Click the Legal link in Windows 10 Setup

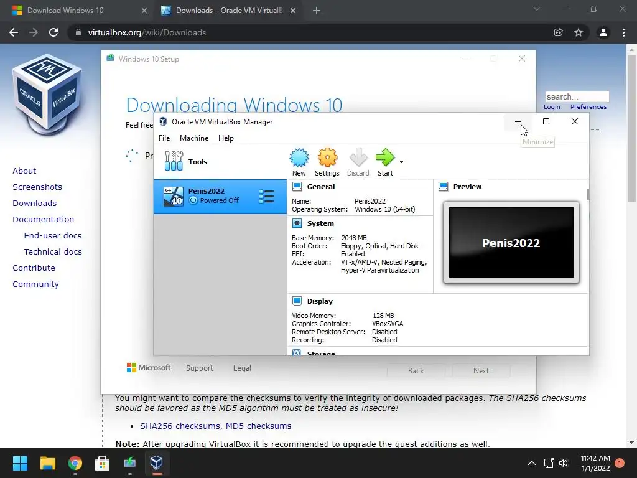242,368
